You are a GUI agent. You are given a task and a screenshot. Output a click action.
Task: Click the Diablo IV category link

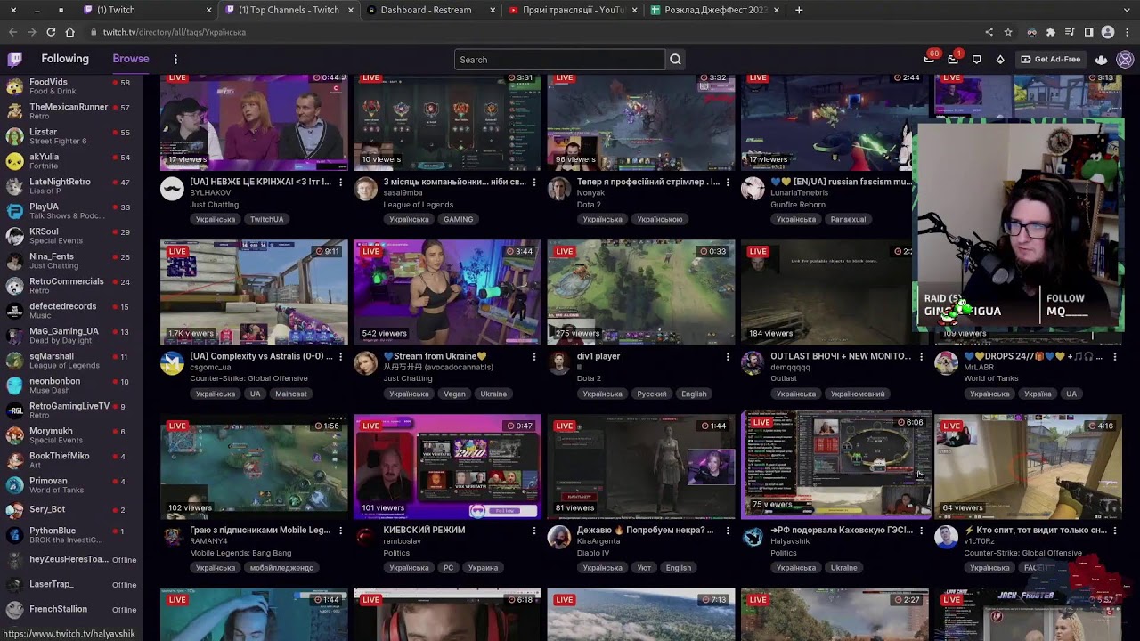(x=593, y=553)
